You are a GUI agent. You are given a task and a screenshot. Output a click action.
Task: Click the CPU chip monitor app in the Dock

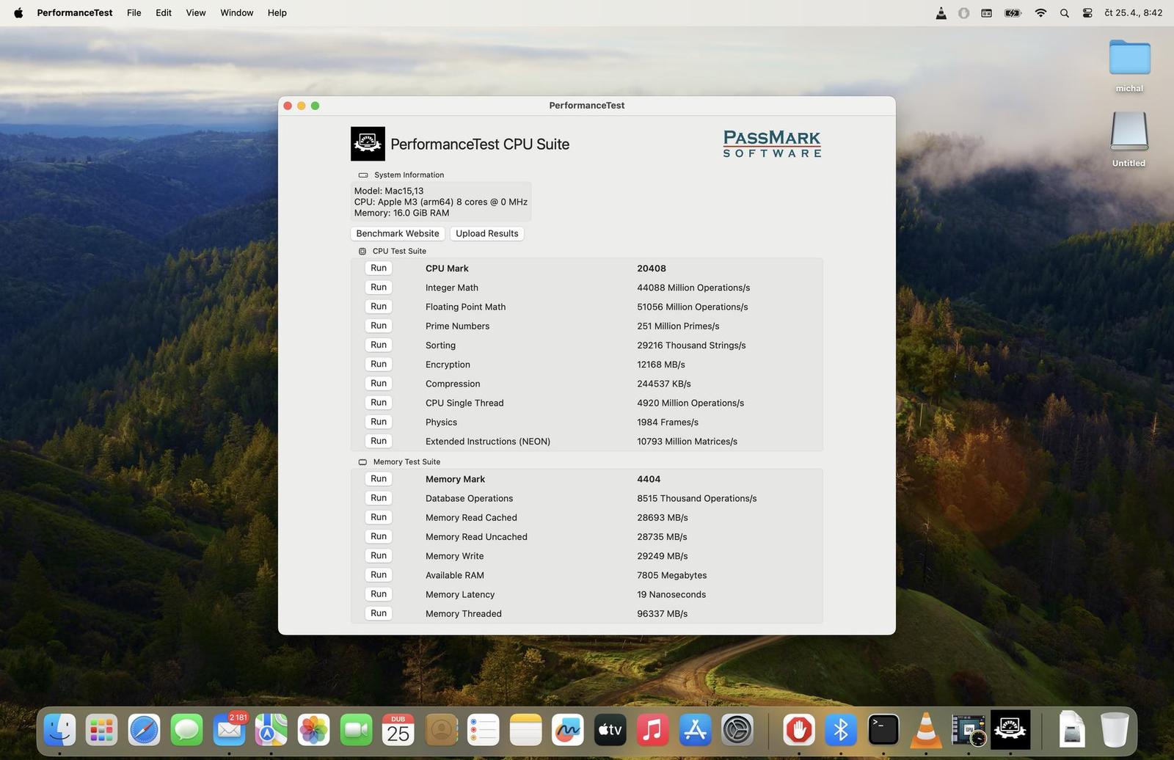(x=968, y=729)
